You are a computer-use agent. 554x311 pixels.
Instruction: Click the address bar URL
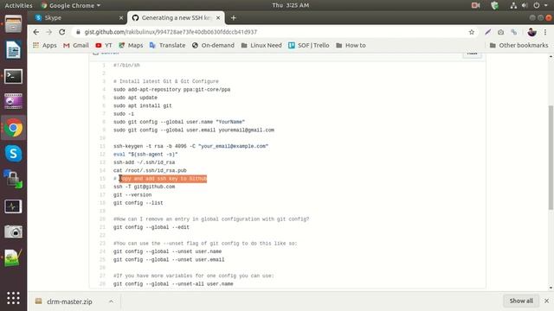(x=171, y=32)
